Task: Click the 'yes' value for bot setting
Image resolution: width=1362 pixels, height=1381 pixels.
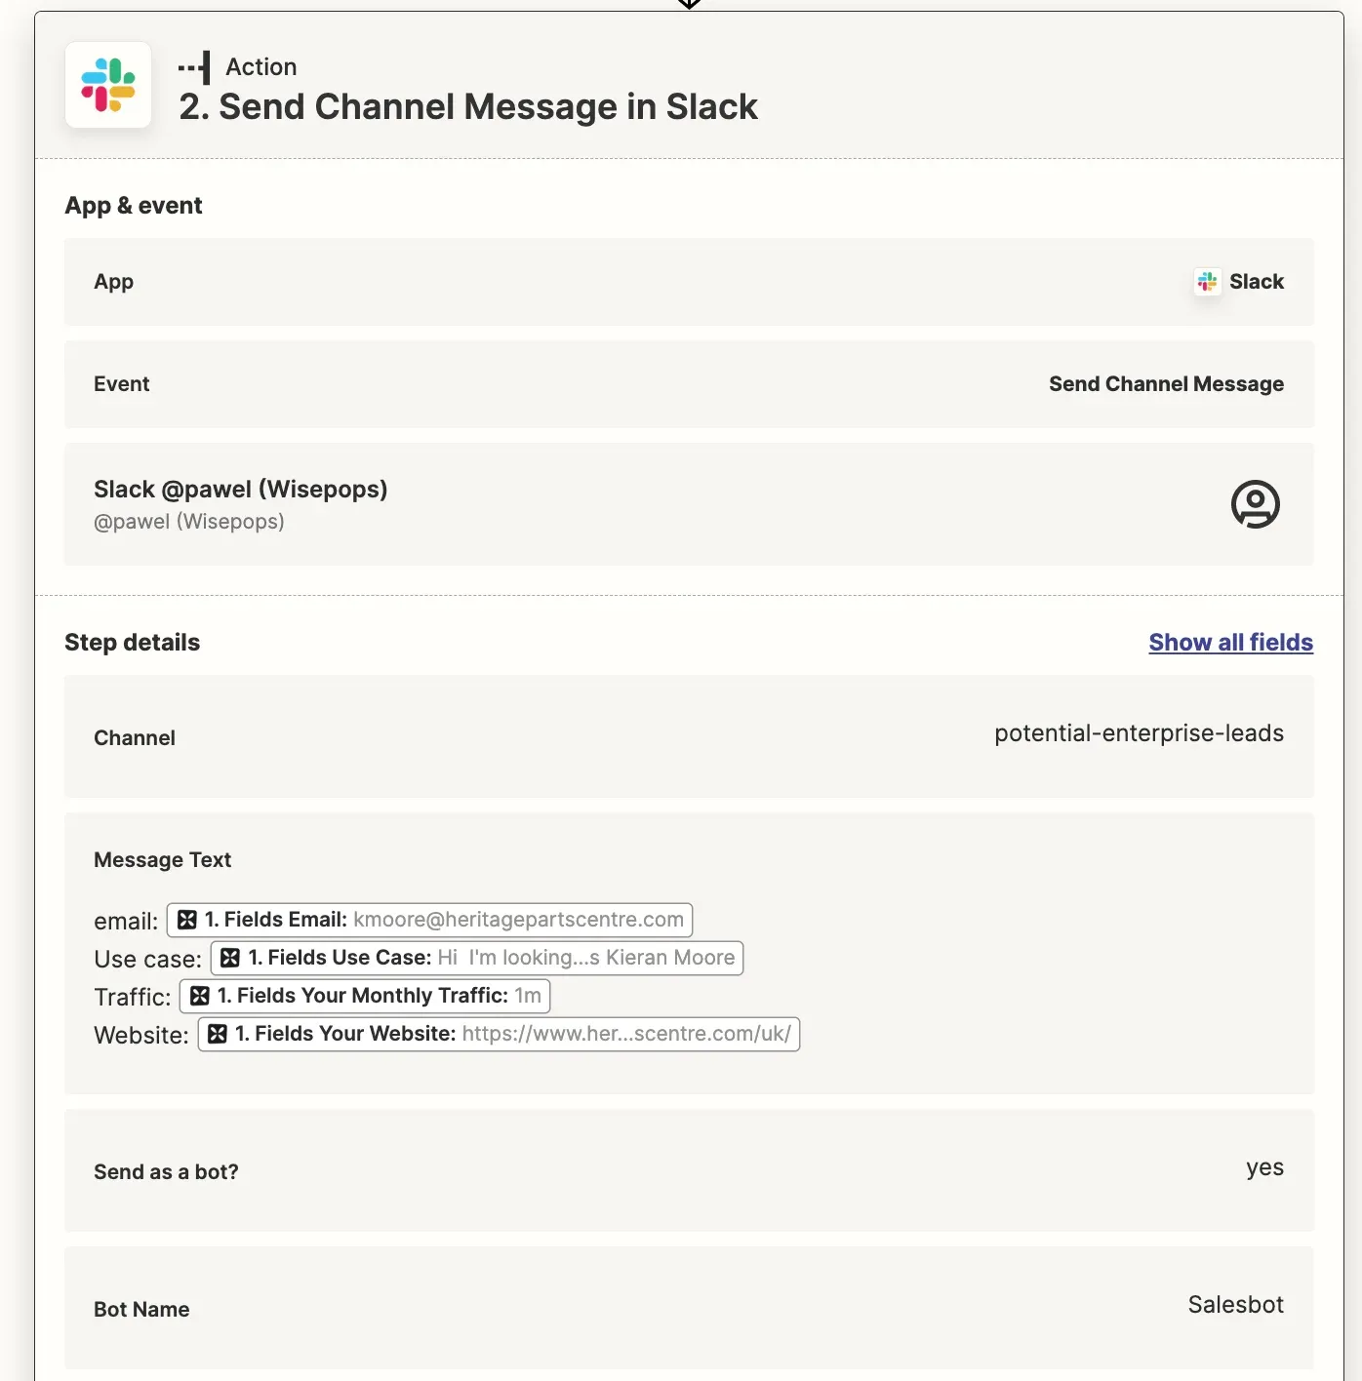Action: (1264, 1168)
